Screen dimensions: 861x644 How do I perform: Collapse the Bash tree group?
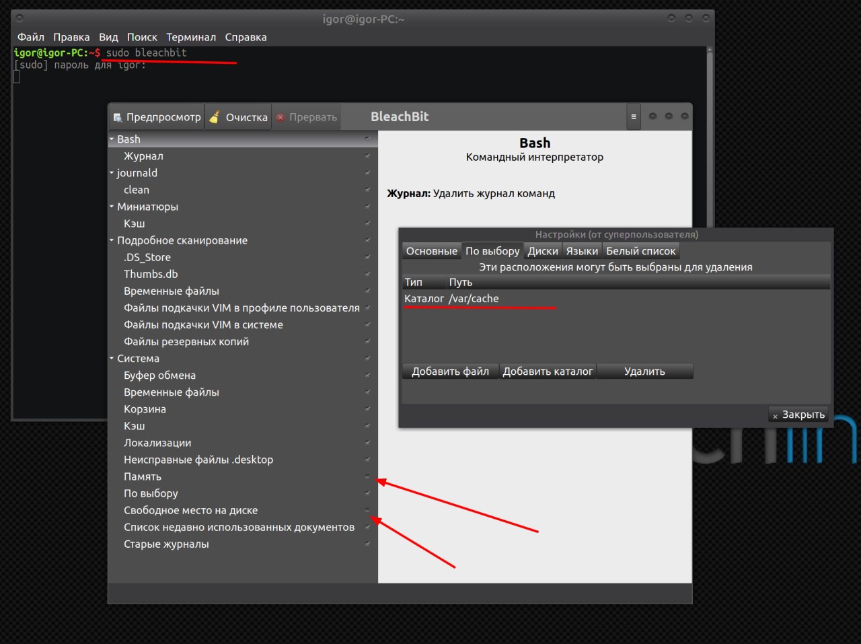pos(112,139)
